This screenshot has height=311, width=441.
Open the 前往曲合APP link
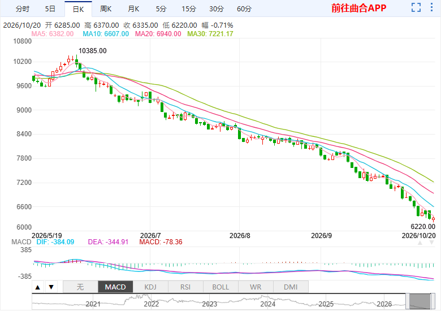359,8
